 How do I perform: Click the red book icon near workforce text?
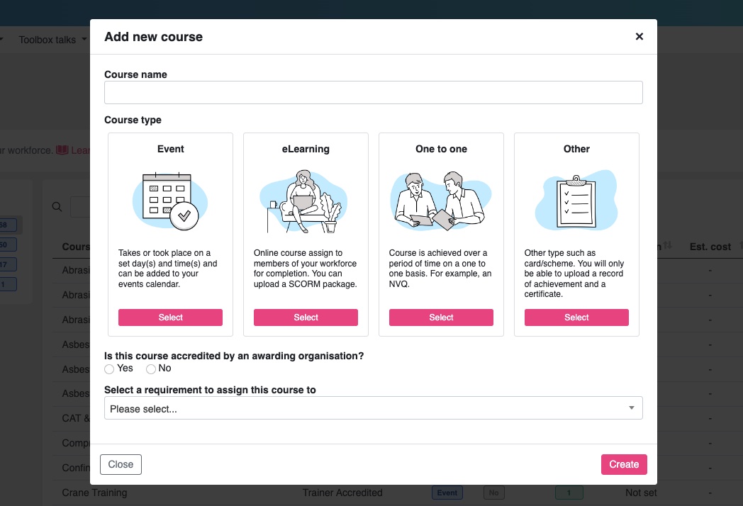(64, 150)
